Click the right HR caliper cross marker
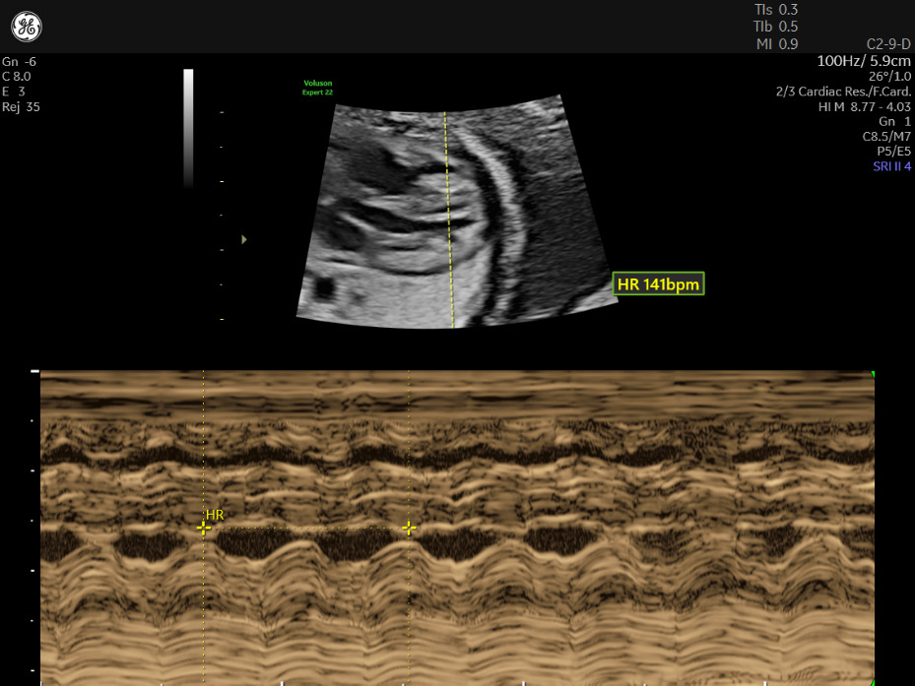Screen dimensions: 915x686 click(409, 528)
